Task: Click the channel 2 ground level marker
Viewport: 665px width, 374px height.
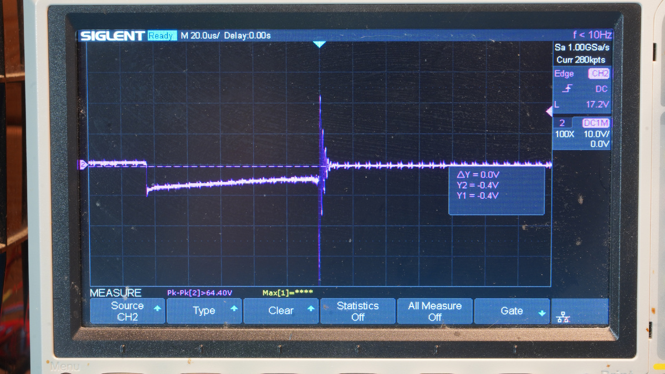Action: click(x=84, y=165)
